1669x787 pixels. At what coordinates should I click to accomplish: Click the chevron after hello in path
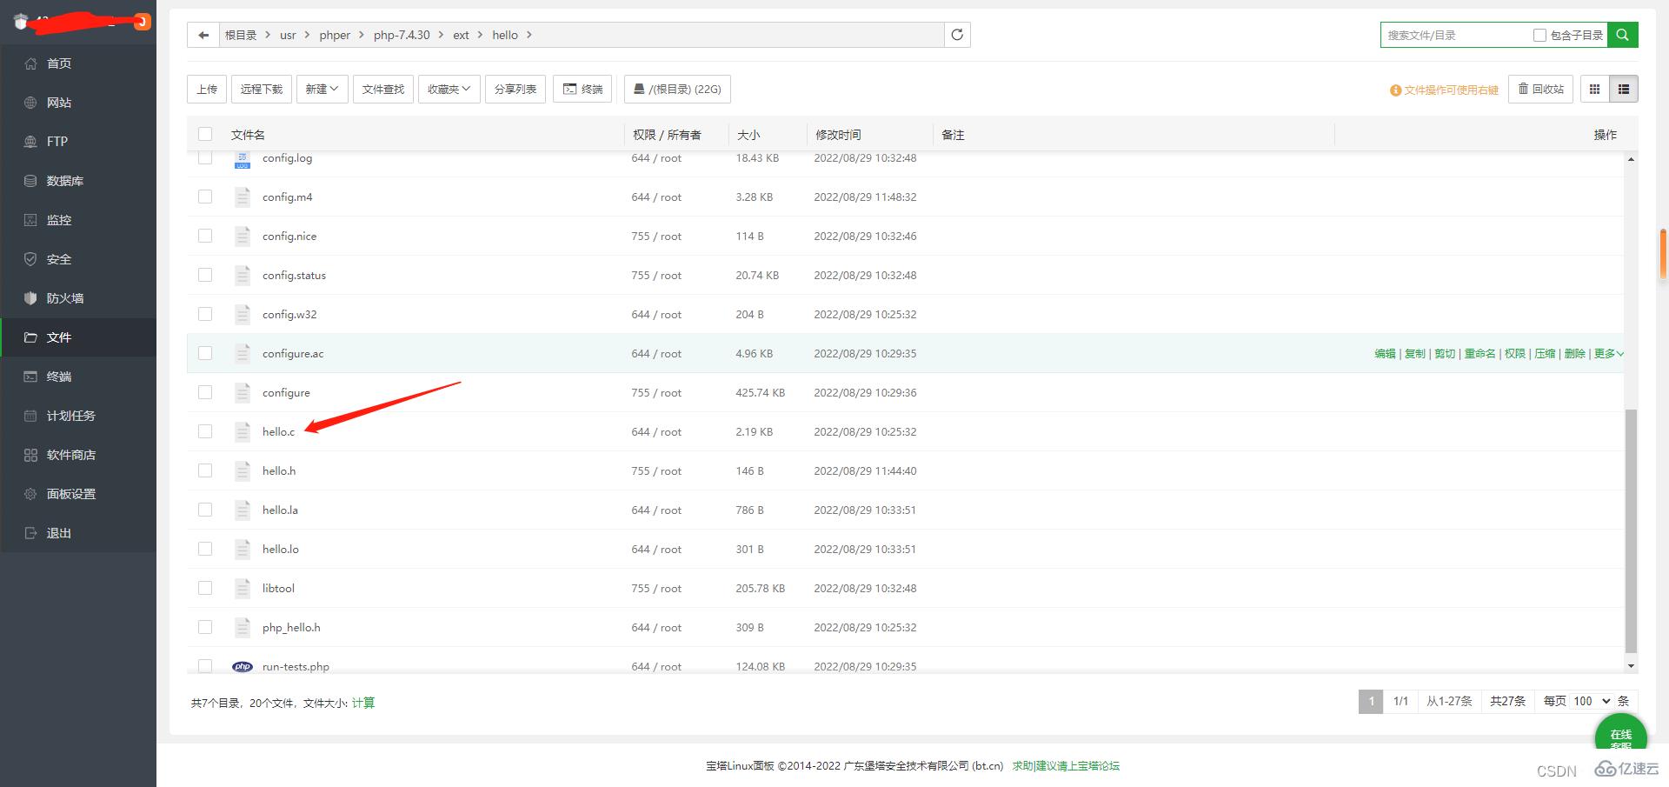point(529,35)
